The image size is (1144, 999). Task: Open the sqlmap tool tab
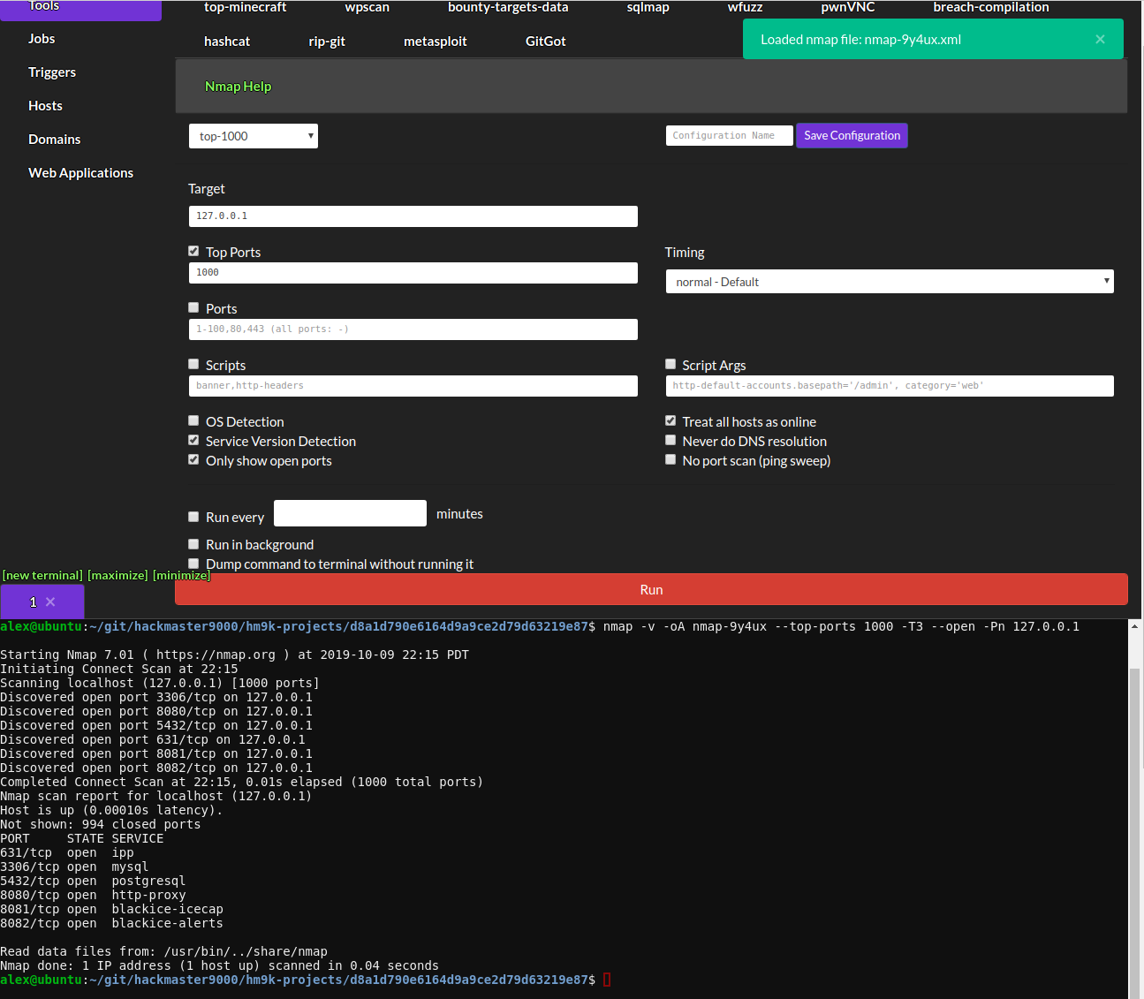click(648, 7)
